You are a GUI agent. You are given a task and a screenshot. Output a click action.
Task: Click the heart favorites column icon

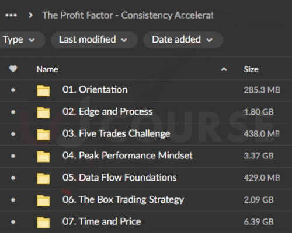[x=13, y=69]
